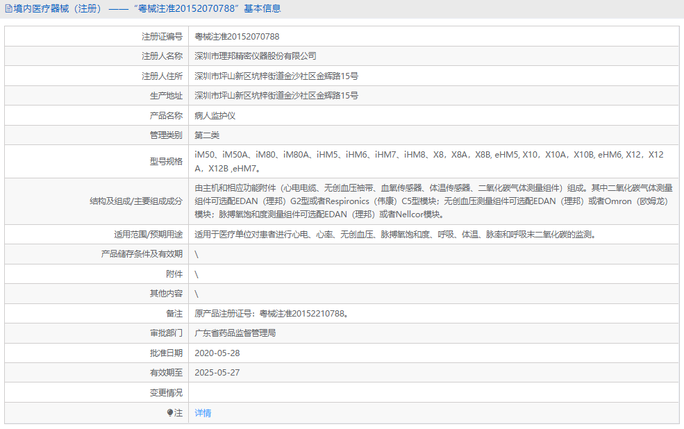
Task: Click the 适用范围/预期用途 description text
Action: coord(394,235)
